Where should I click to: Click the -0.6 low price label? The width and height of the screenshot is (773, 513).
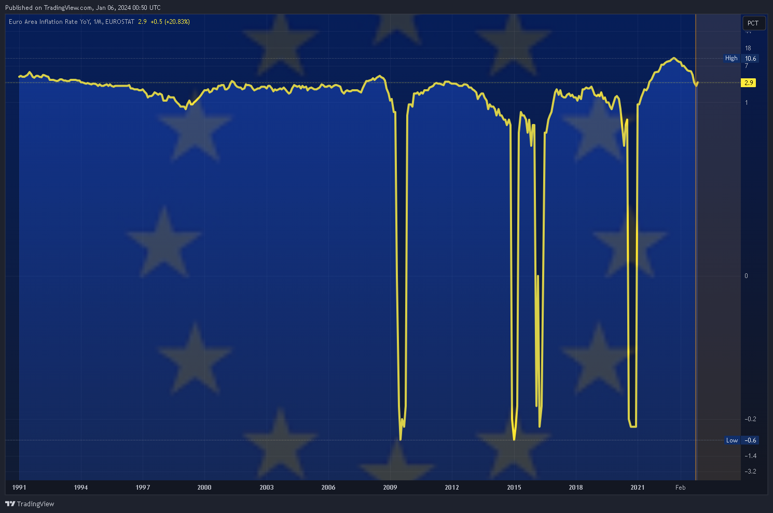point(750,440)
